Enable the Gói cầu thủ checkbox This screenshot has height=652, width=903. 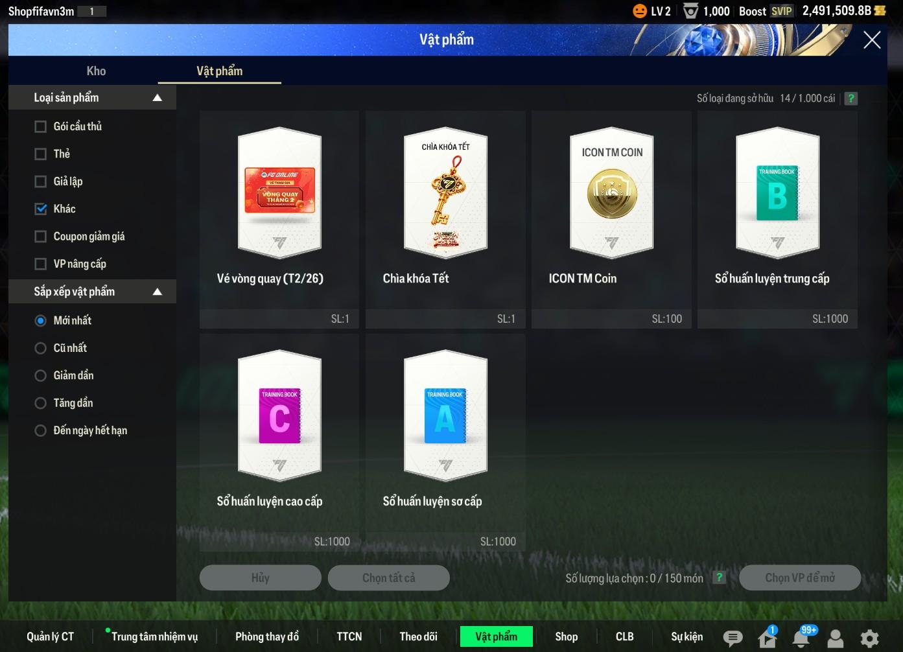coord(41,126)
